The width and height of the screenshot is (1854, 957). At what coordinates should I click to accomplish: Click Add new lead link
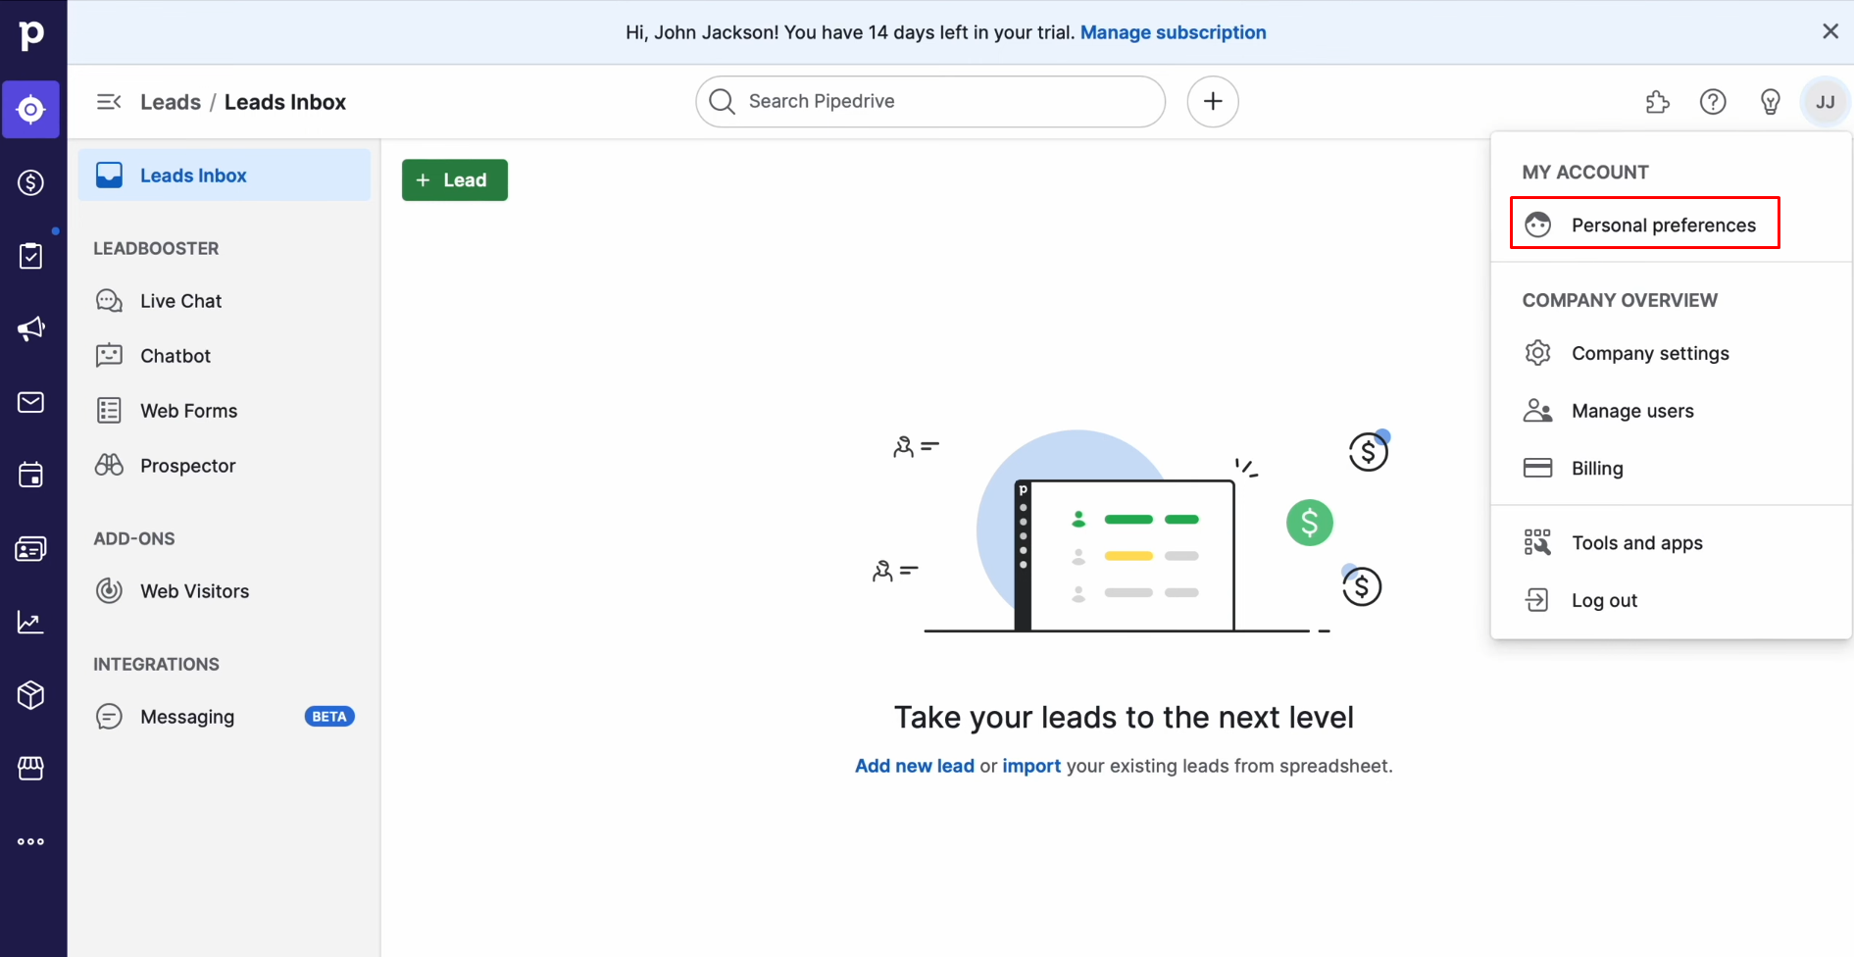913,766
